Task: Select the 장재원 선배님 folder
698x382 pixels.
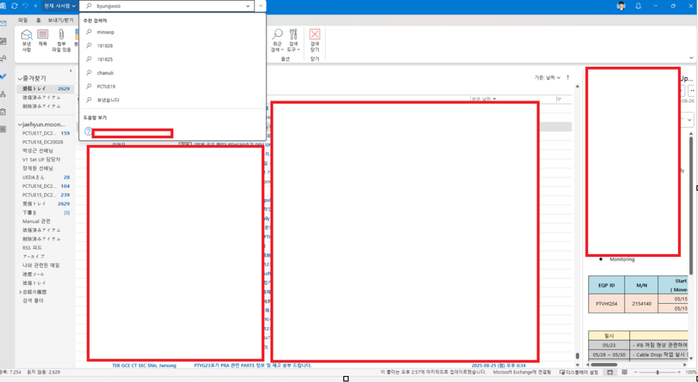Action: point(44,169)
